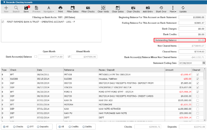Click the Bank Credits field

tap(192, 34)
